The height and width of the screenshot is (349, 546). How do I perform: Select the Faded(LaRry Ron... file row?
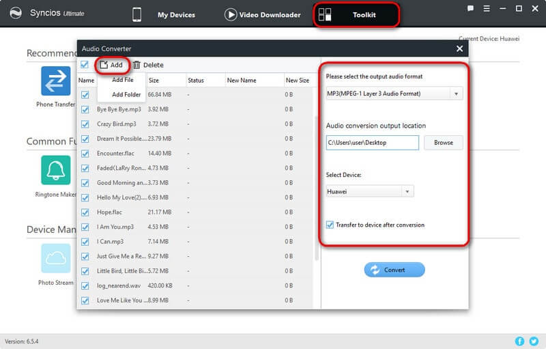[x=195, y=168]
